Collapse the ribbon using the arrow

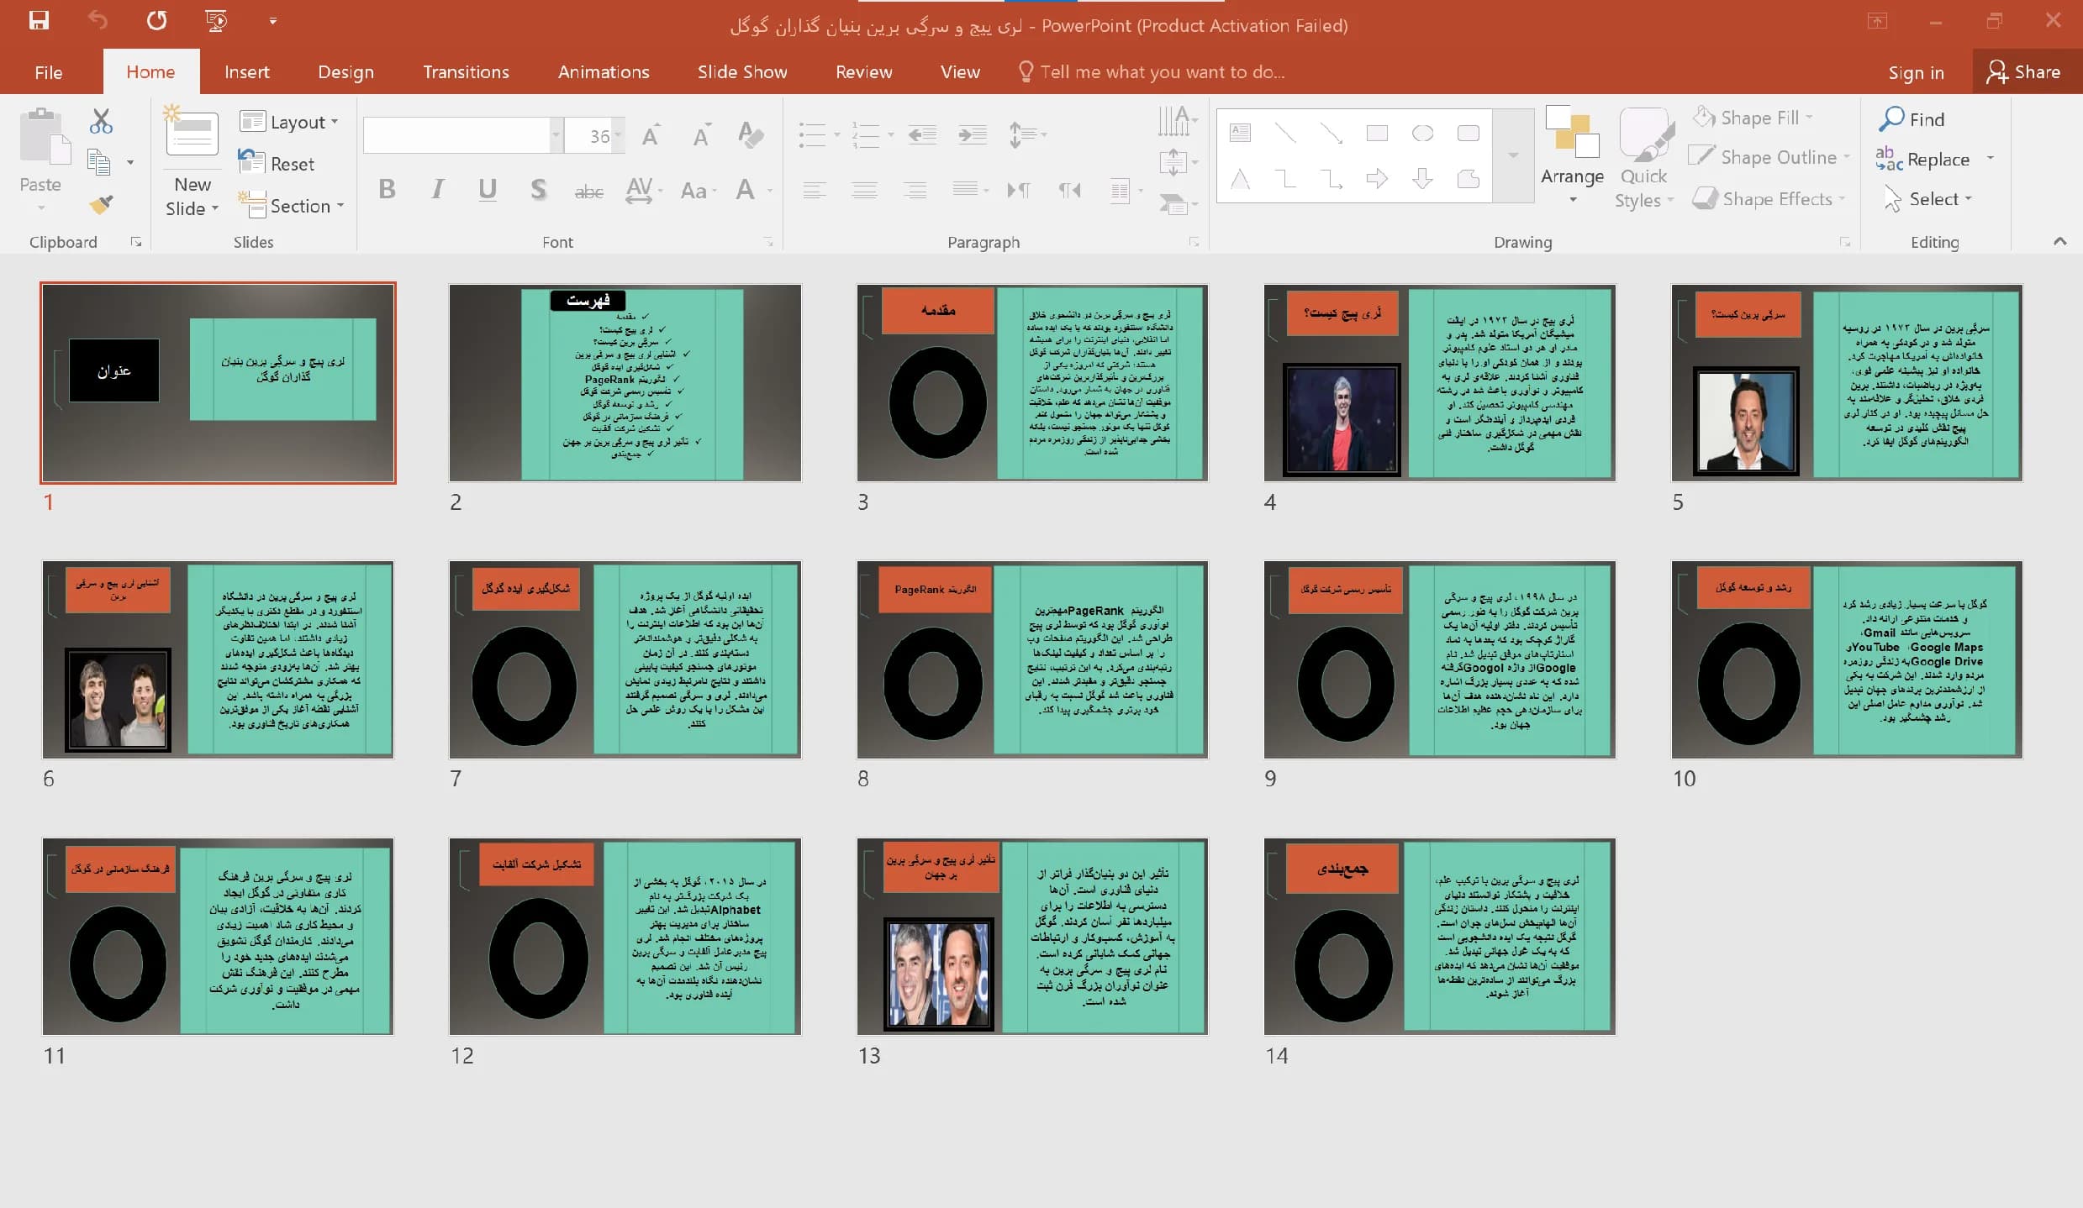(2059, 242)
